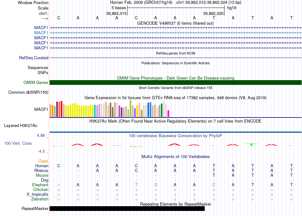Click the tall yellow-green bar in GTEx chart
This screenshot has height=216, width=302.
[130, 109]
